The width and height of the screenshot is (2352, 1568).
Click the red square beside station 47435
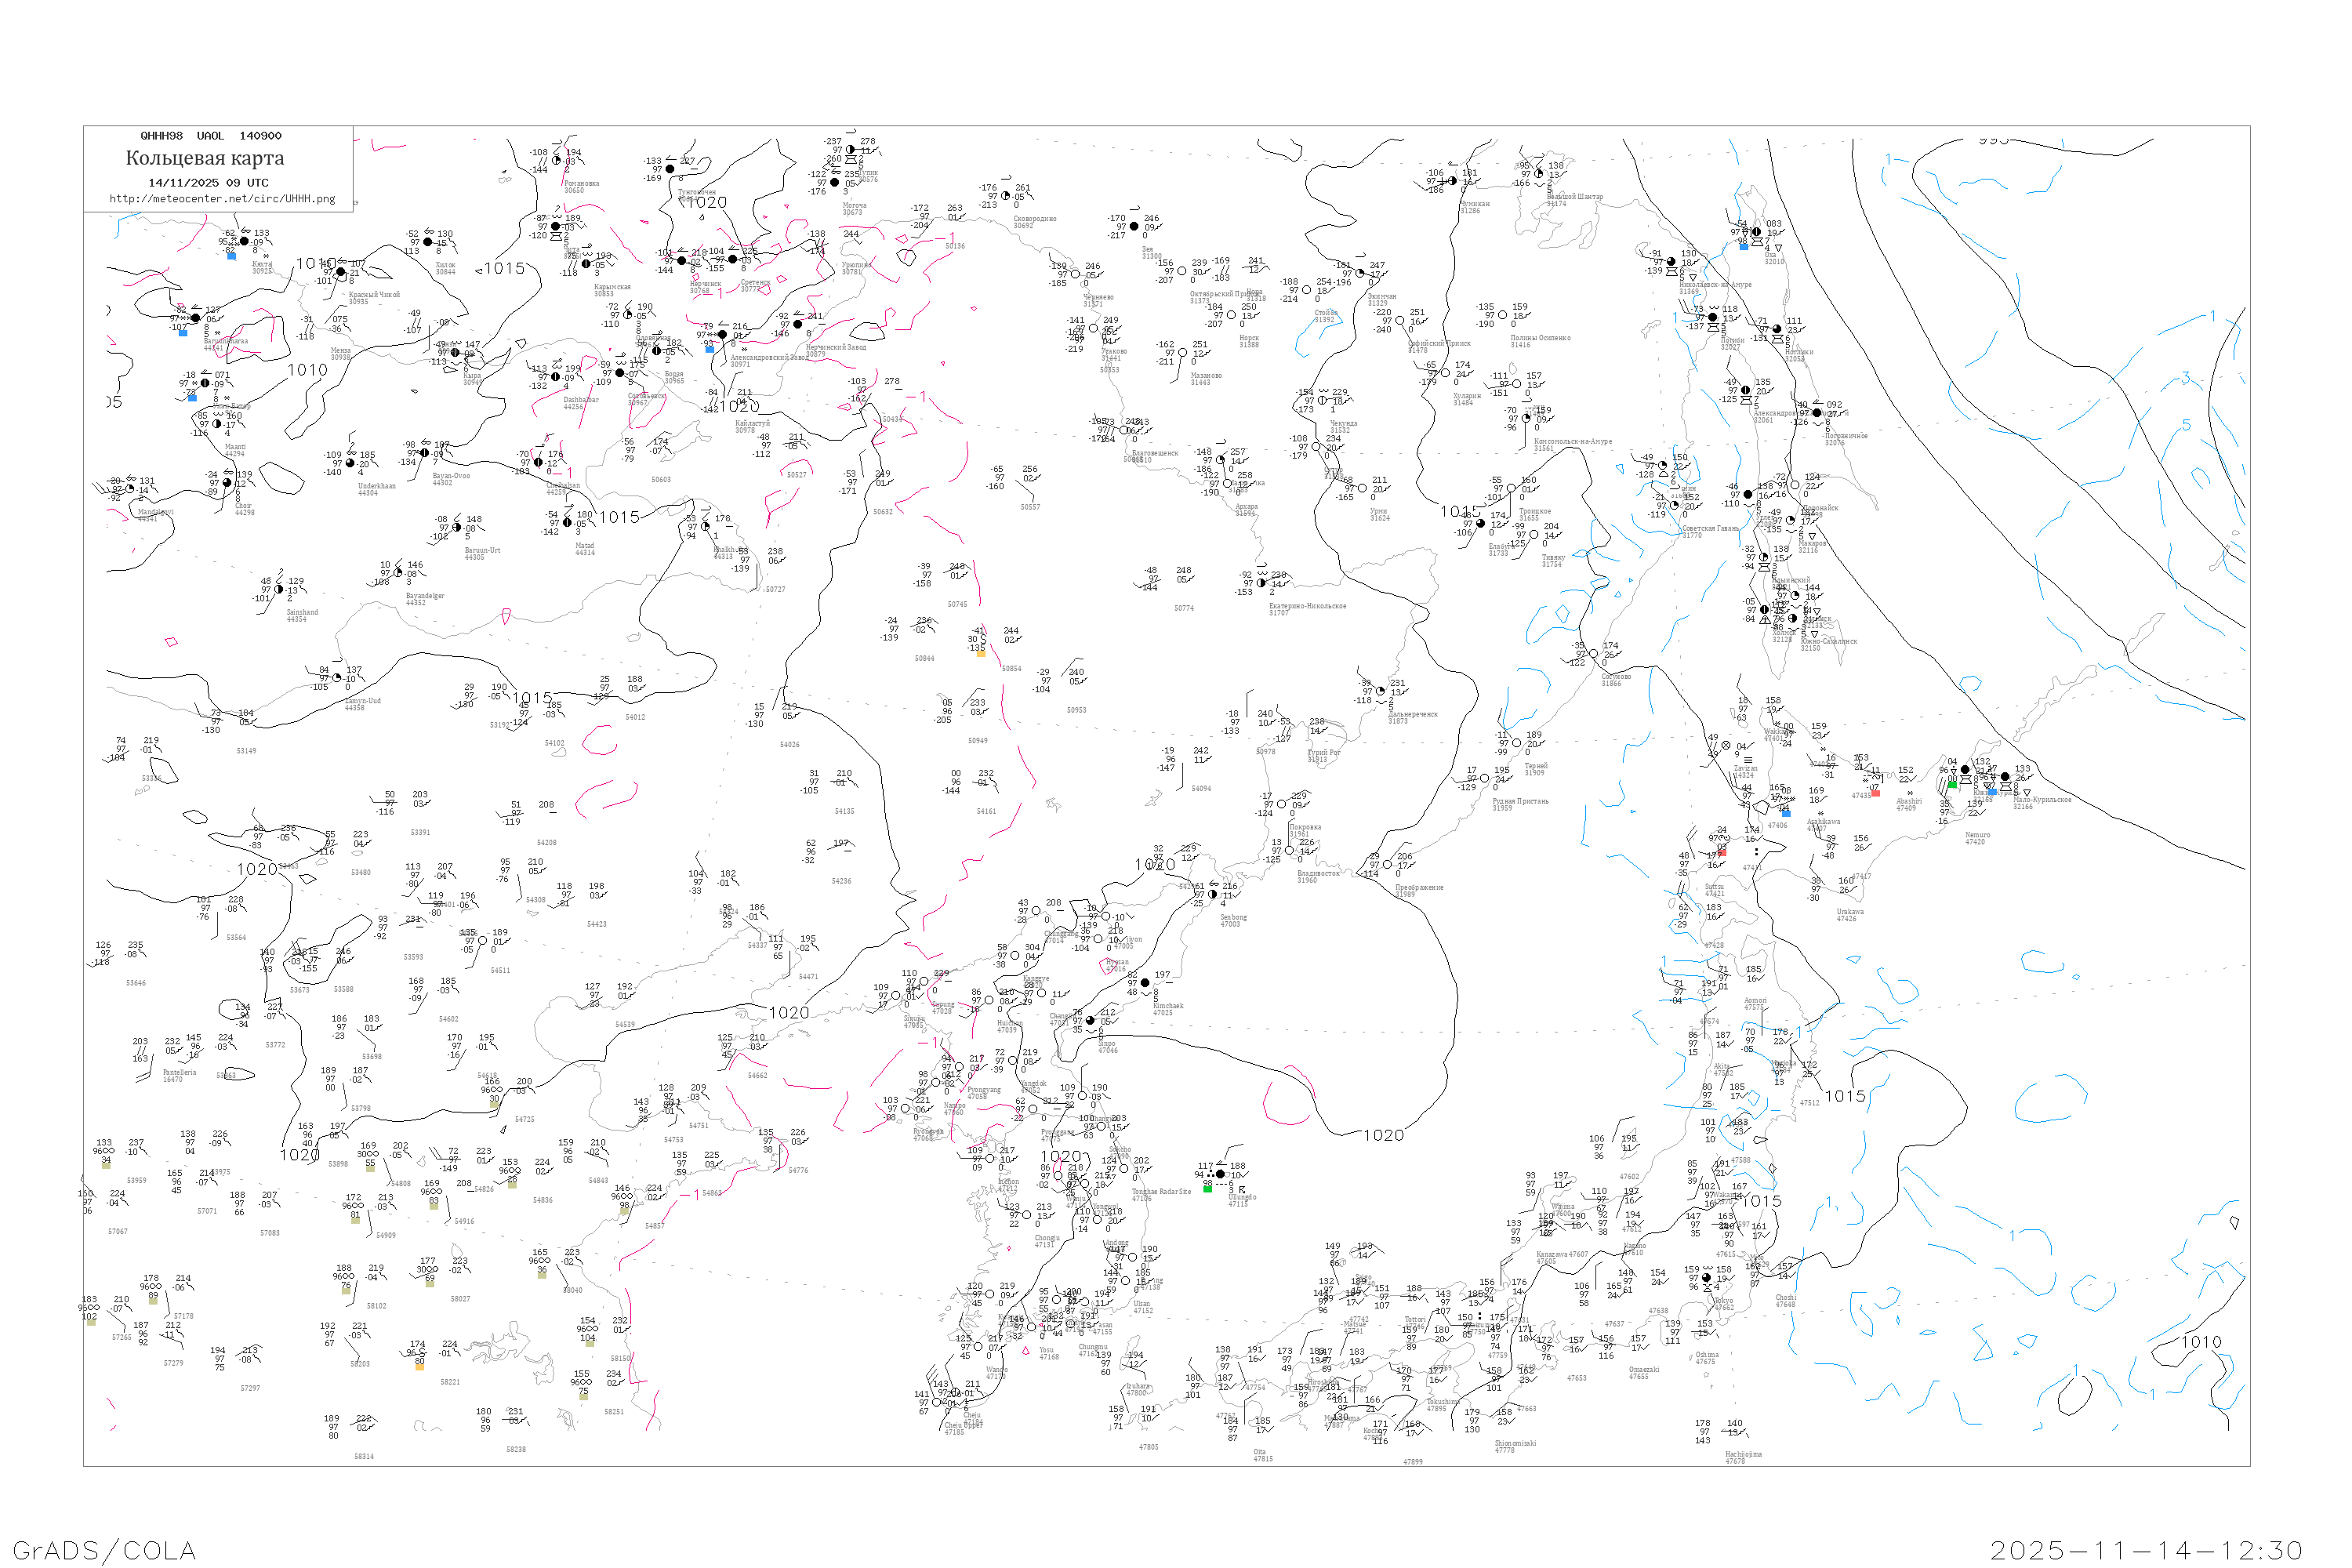[x=1875, y=793]
